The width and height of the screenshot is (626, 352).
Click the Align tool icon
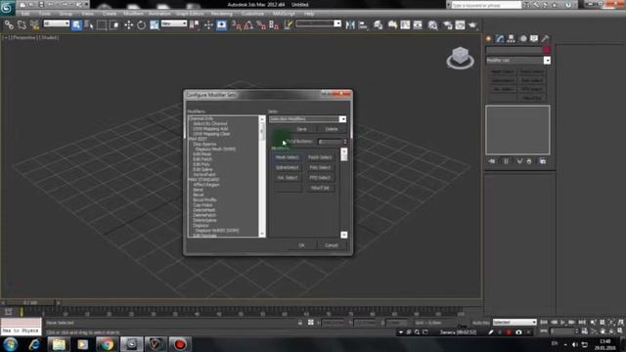[x=363, y=25]
